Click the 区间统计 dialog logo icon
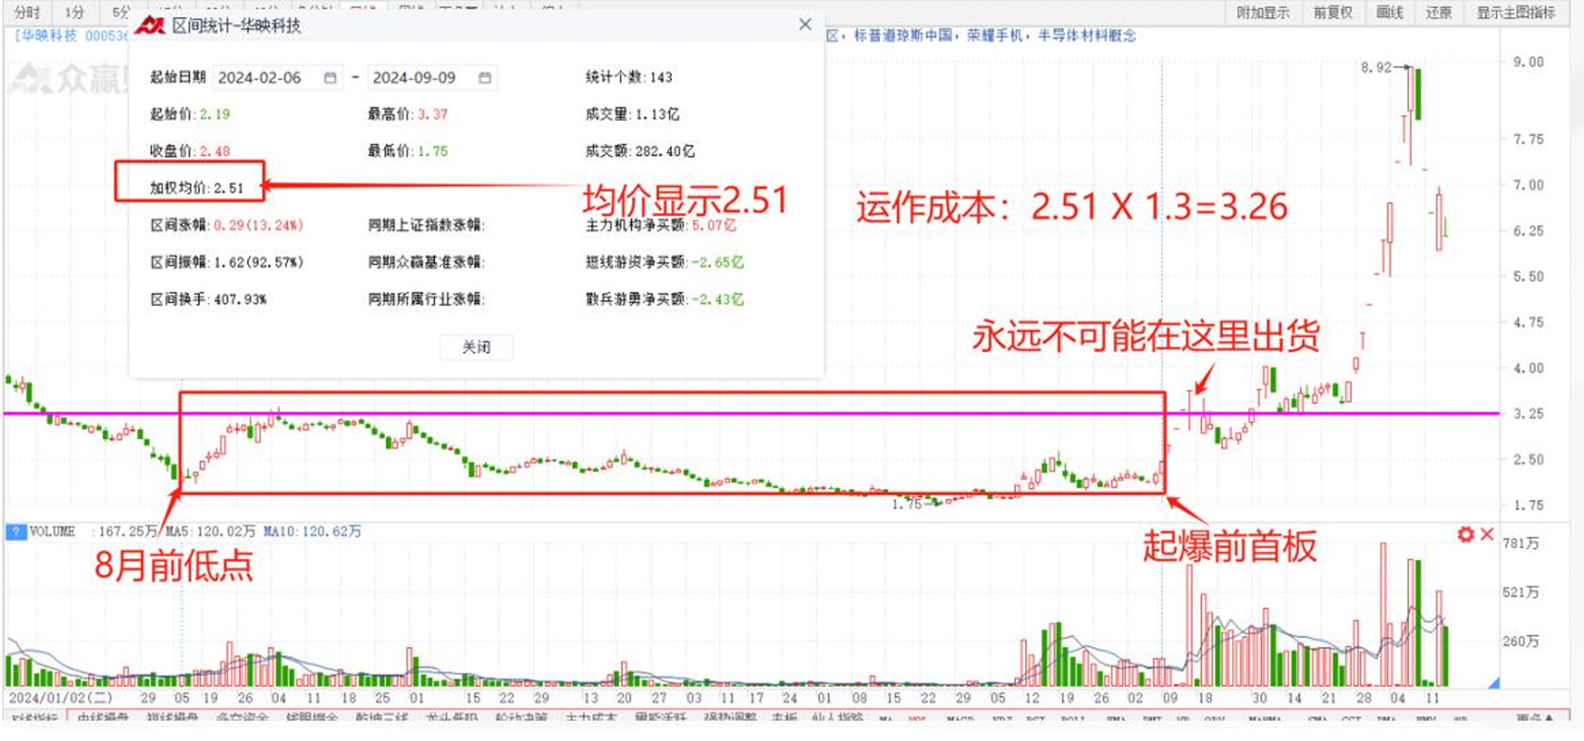Image resolution: width=1584 pixels, height=741 pixels. pyautogui.click(x=150, y=26)
